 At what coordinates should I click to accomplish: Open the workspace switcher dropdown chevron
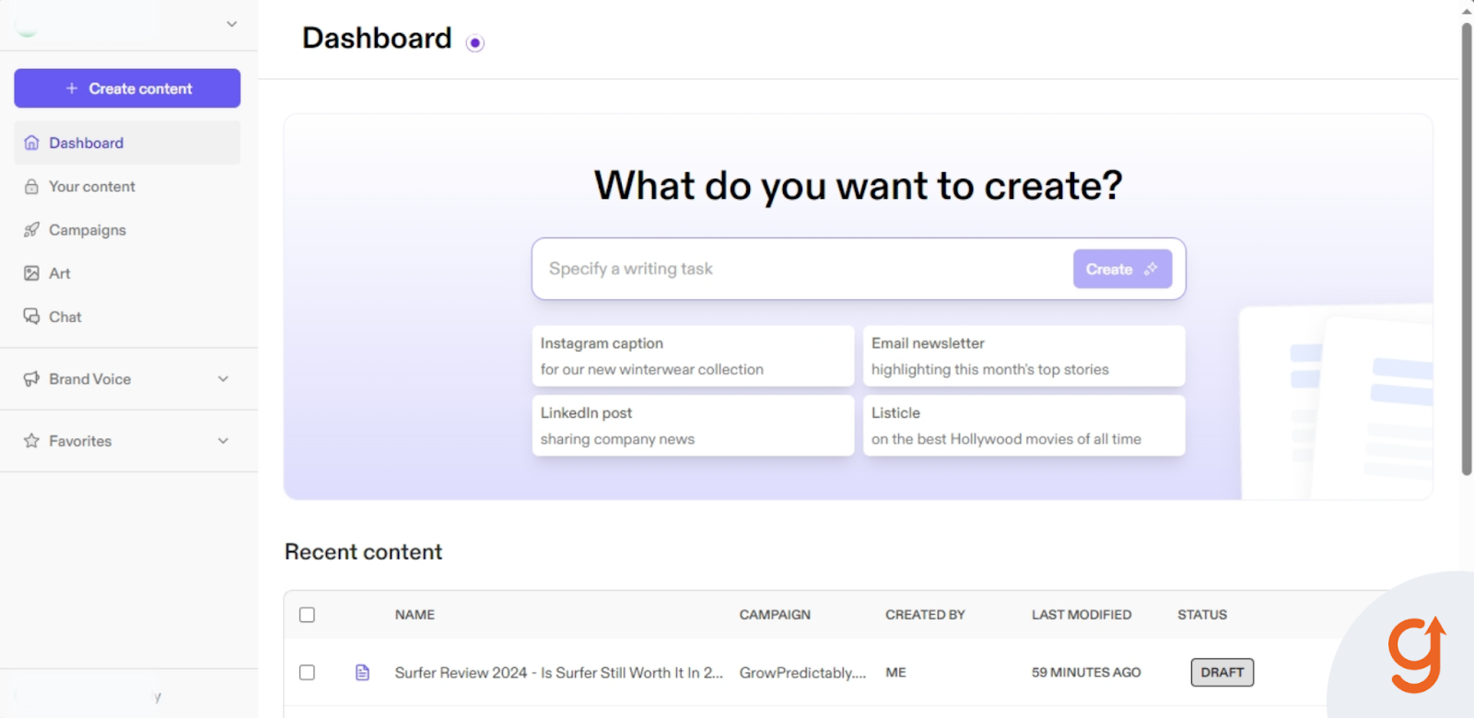(x=232, y=24)
